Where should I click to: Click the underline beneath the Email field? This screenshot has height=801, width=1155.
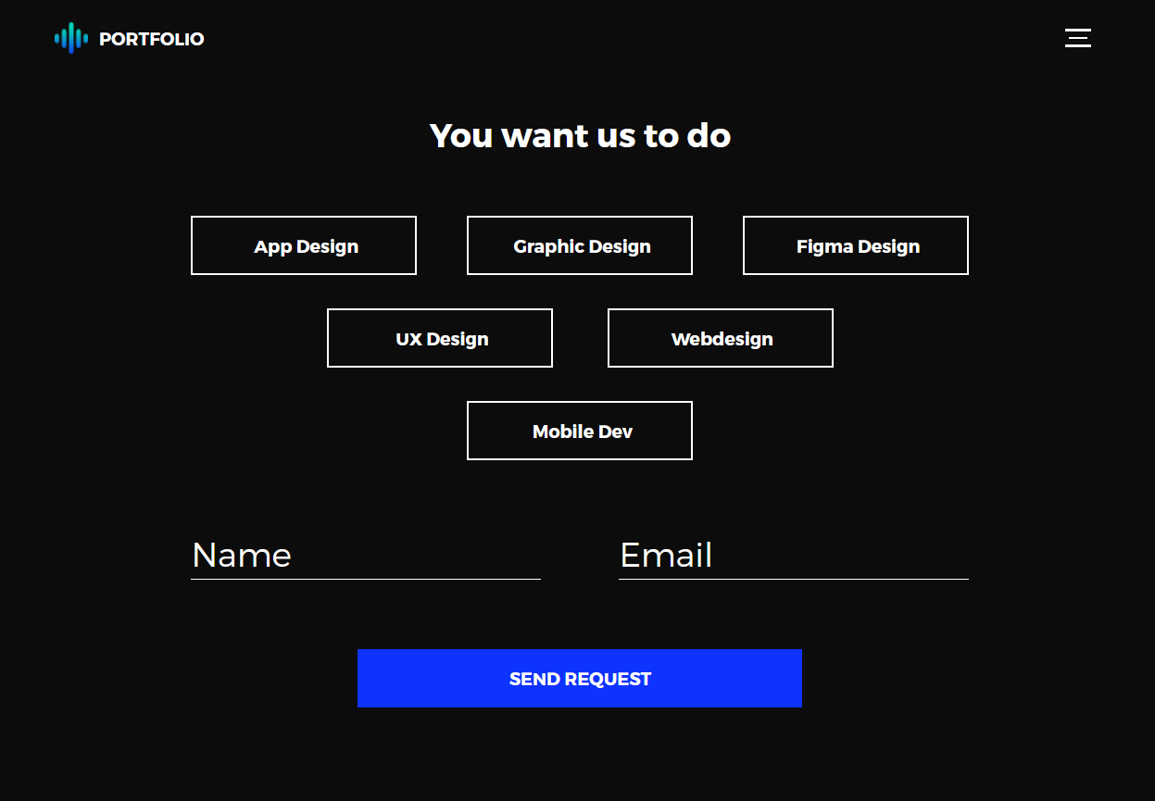pyautogui.click(x=794, y=579)
